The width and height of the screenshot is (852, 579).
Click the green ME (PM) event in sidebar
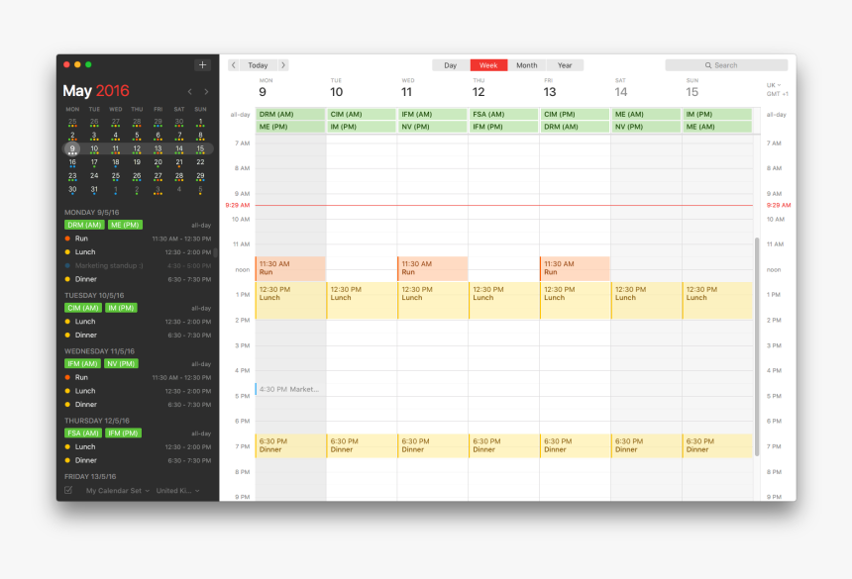[124, 225]
